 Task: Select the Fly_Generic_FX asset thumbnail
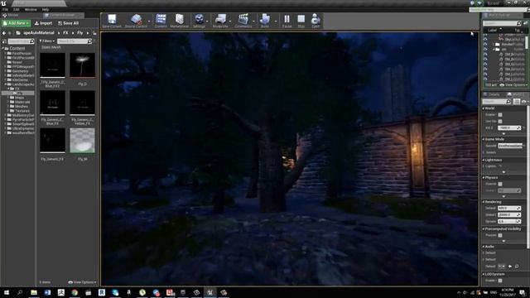click(x=52, y=141)
